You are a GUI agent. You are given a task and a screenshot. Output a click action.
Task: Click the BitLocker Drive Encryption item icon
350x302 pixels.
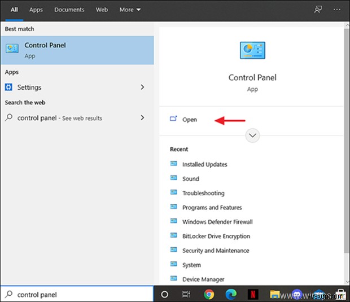(x=174, y=235)
